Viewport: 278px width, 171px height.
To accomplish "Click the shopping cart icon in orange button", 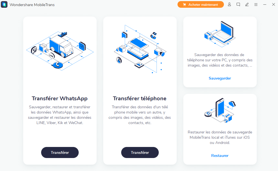I will pos(184,5).
